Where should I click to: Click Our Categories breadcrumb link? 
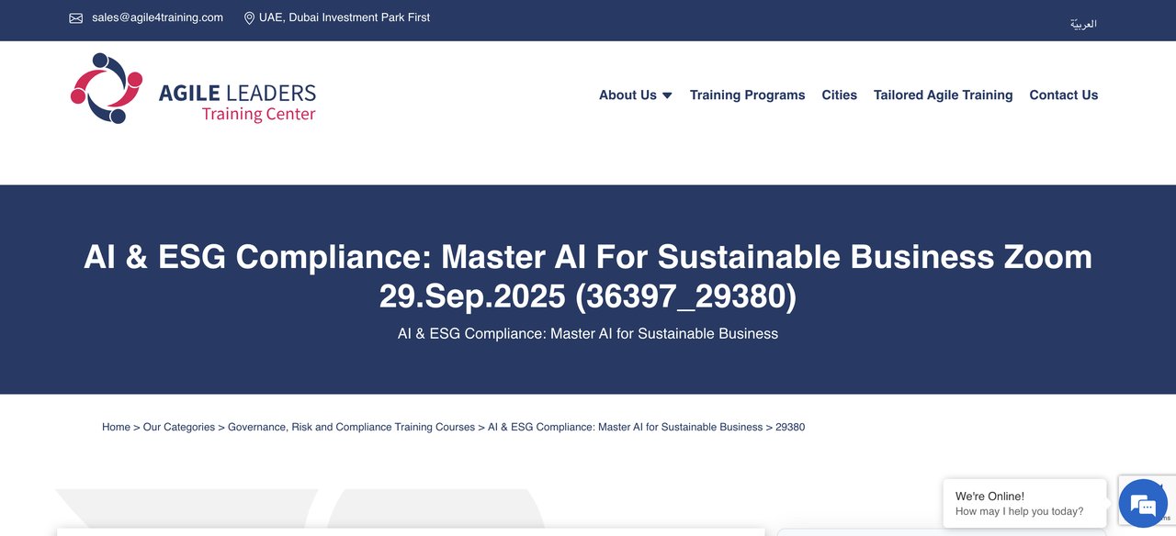(x=178, y=427)
